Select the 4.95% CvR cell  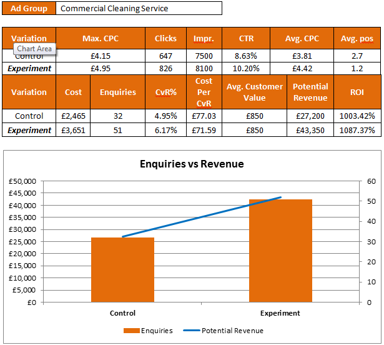click(165, 116)
